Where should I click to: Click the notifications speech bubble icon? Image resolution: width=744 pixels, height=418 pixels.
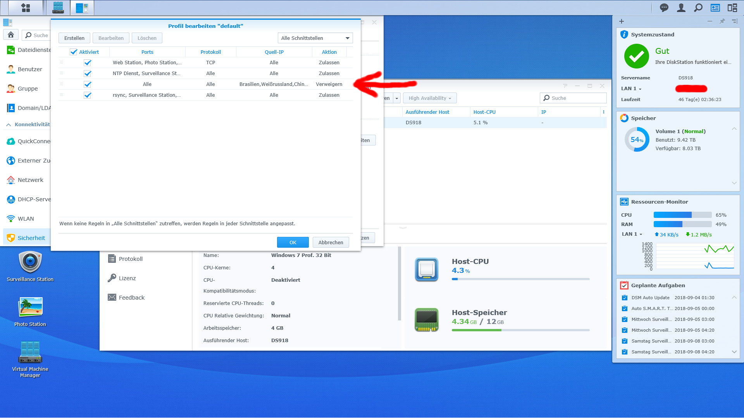pos(664,8)
